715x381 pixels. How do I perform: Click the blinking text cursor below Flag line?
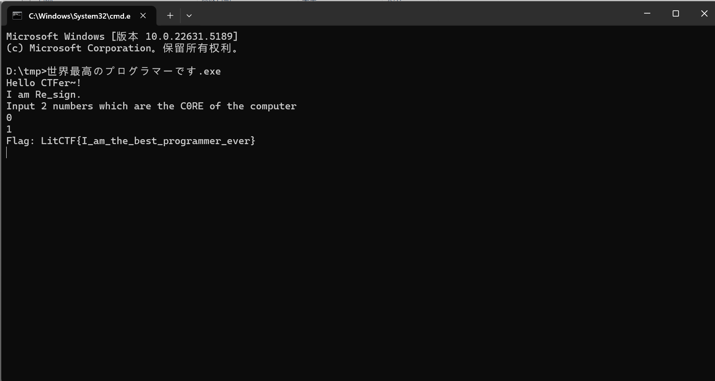pyautogui.click(x=7, y=153)
